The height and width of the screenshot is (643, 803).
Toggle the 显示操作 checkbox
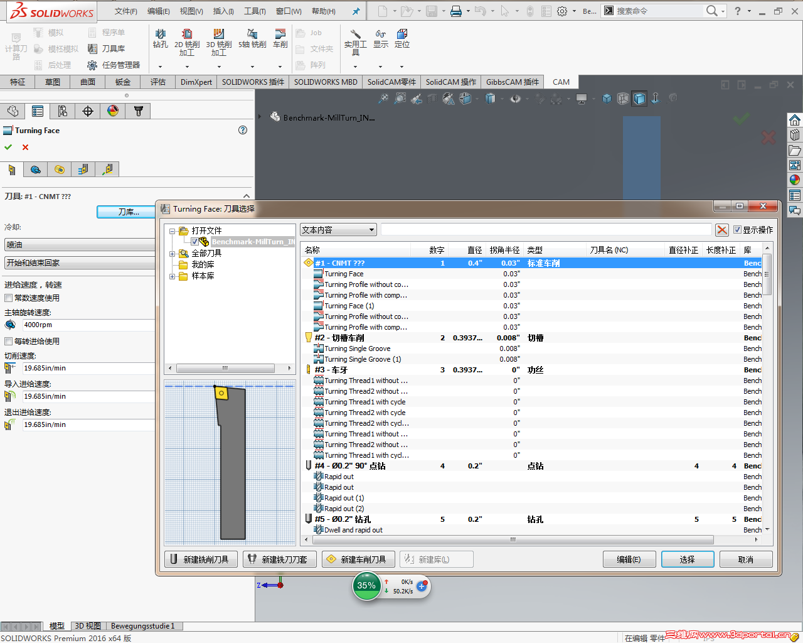click(737, 230)
